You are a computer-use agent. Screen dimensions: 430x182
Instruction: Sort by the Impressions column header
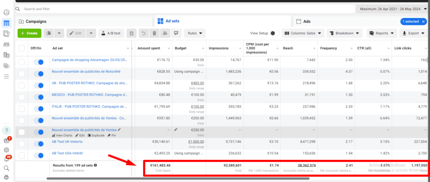pos(218,48)
